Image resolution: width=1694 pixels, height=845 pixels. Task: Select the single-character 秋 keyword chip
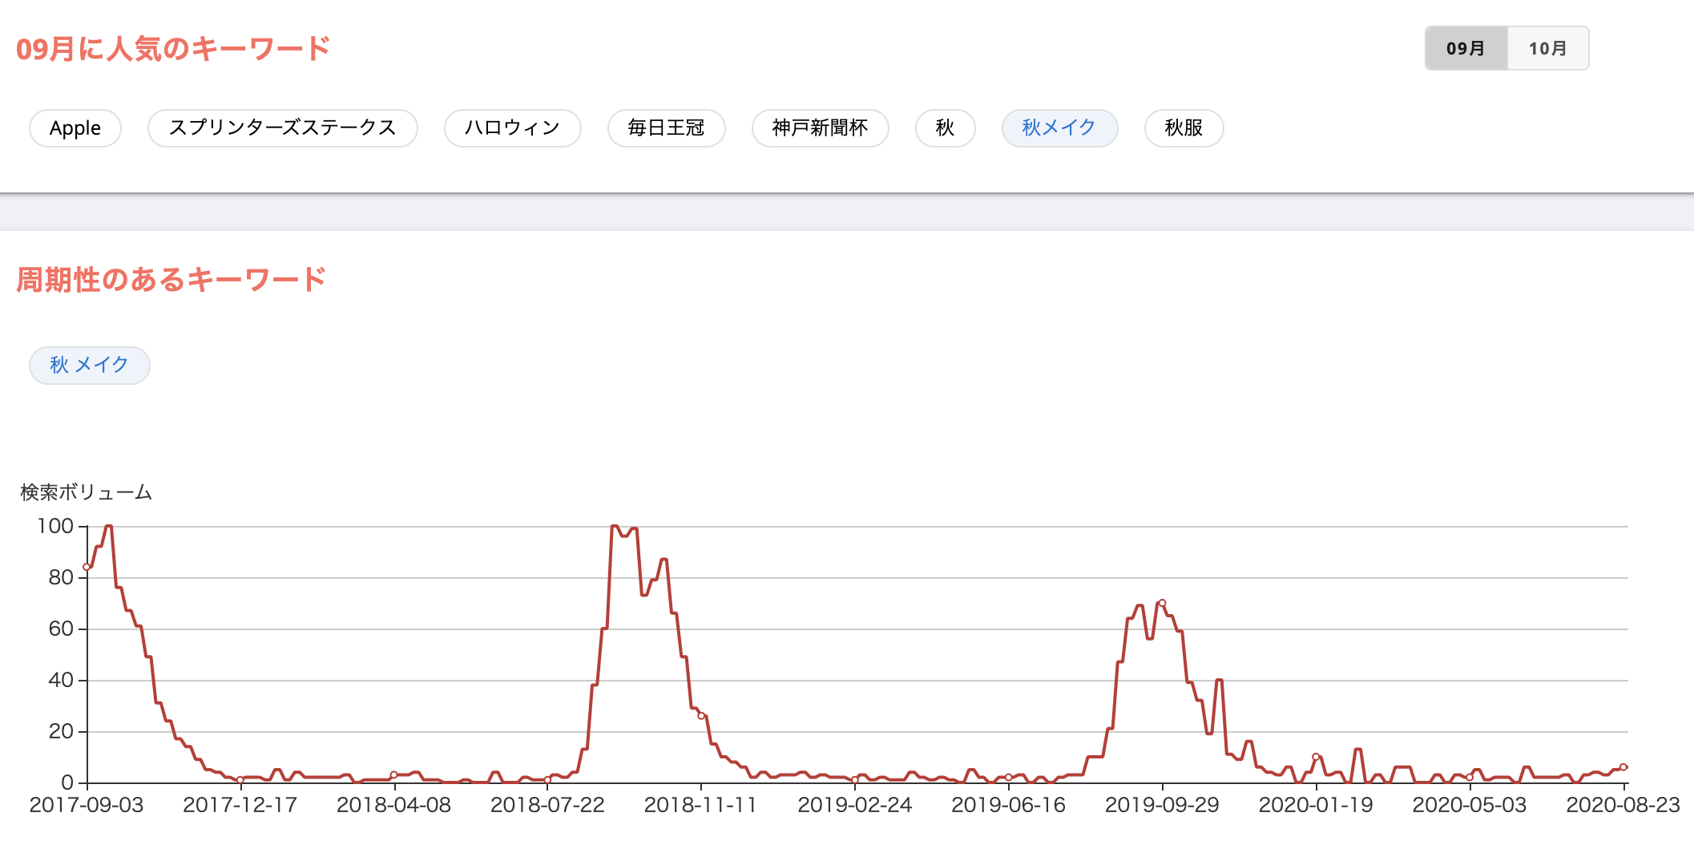click(x=945, y=128)
